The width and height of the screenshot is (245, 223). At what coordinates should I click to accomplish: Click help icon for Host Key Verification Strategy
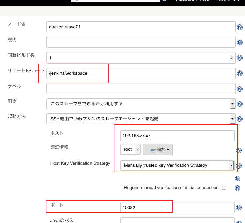tap(239, 166)
